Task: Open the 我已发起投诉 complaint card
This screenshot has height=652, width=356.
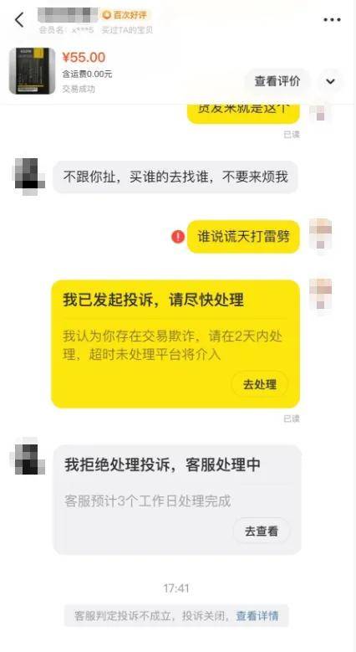Action: (175, 344)
